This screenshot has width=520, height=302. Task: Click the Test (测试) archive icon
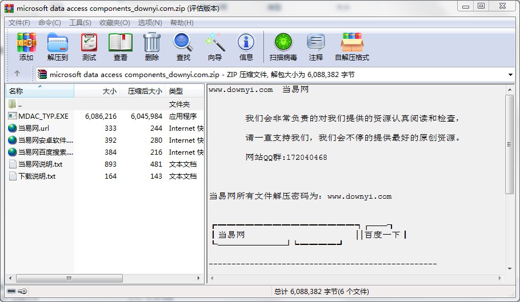tap(89, 43)
